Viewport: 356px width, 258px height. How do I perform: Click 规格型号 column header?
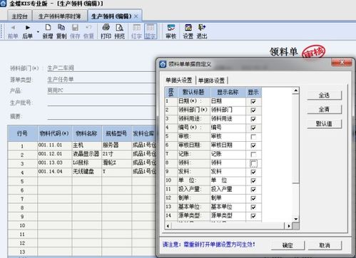[x=116, y=133]
